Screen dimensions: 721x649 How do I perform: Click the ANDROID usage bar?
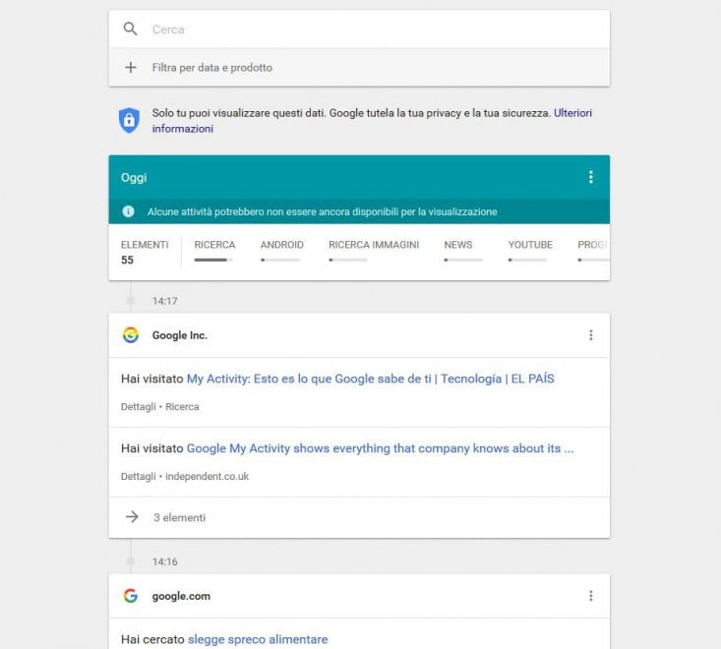click(x=280, y=261)
